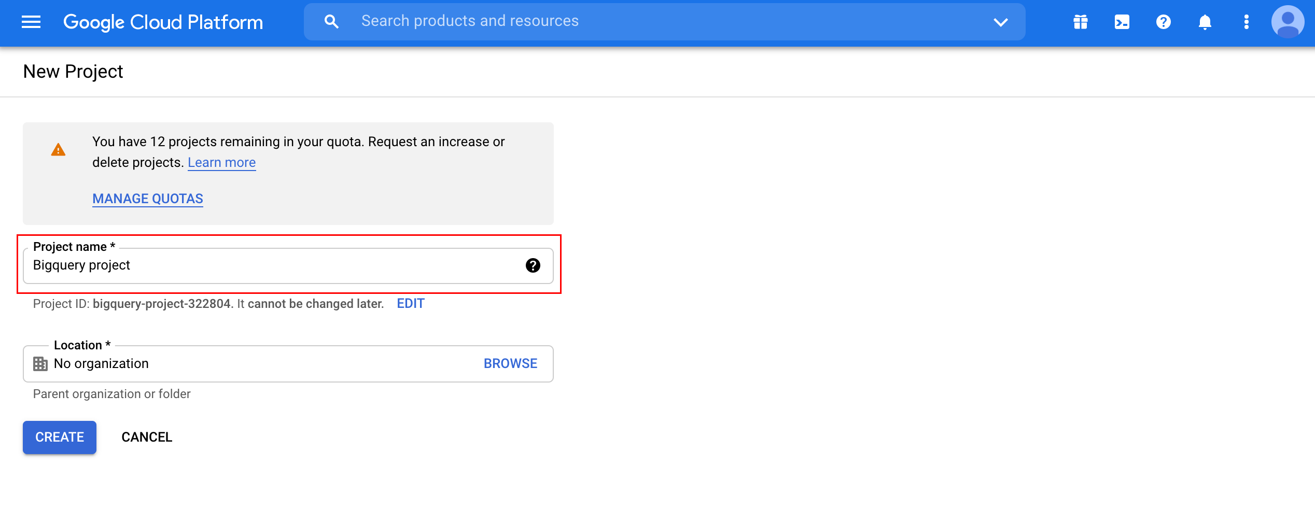Click the Google Cloud Platform logo
This screenshot has width=1315, height=509.
[x=163, y=22]
